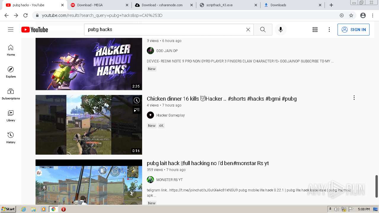Open History in the sidebar

point(11,138)
